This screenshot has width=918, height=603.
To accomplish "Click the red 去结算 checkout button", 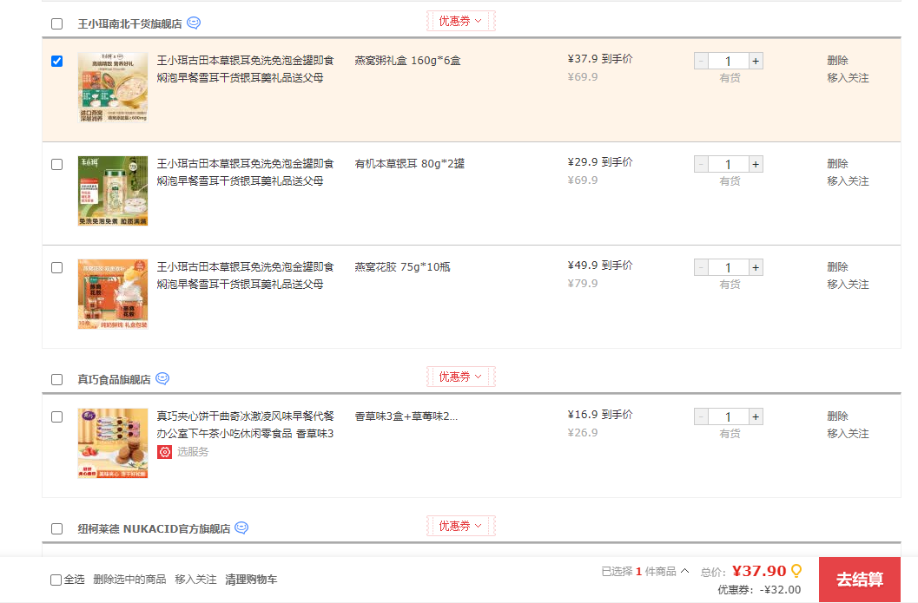I will click(x=859, y=580).
